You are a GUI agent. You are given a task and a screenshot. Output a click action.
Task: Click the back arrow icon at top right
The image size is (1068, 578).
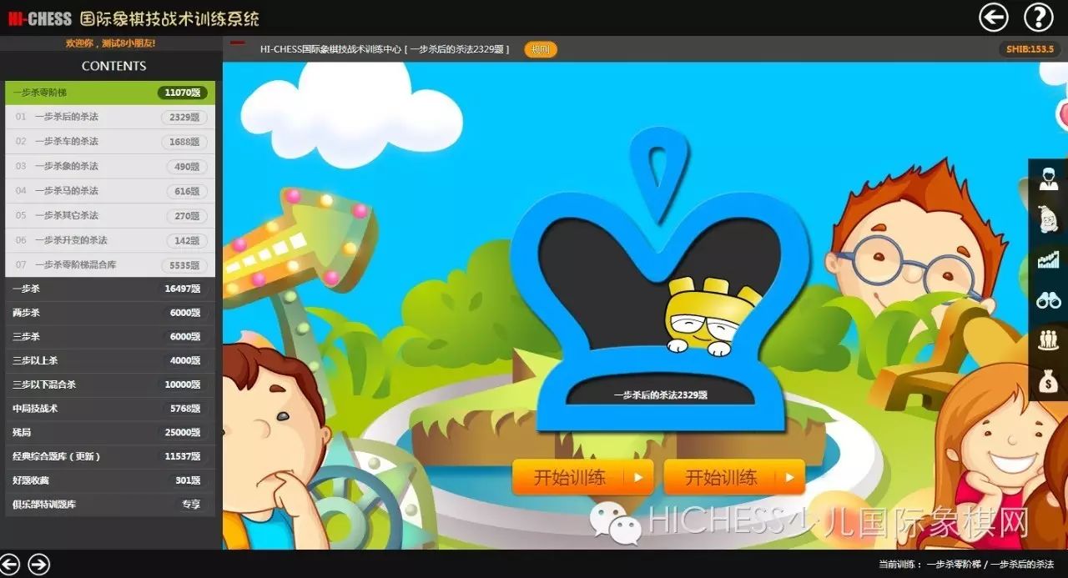(993, 17)
